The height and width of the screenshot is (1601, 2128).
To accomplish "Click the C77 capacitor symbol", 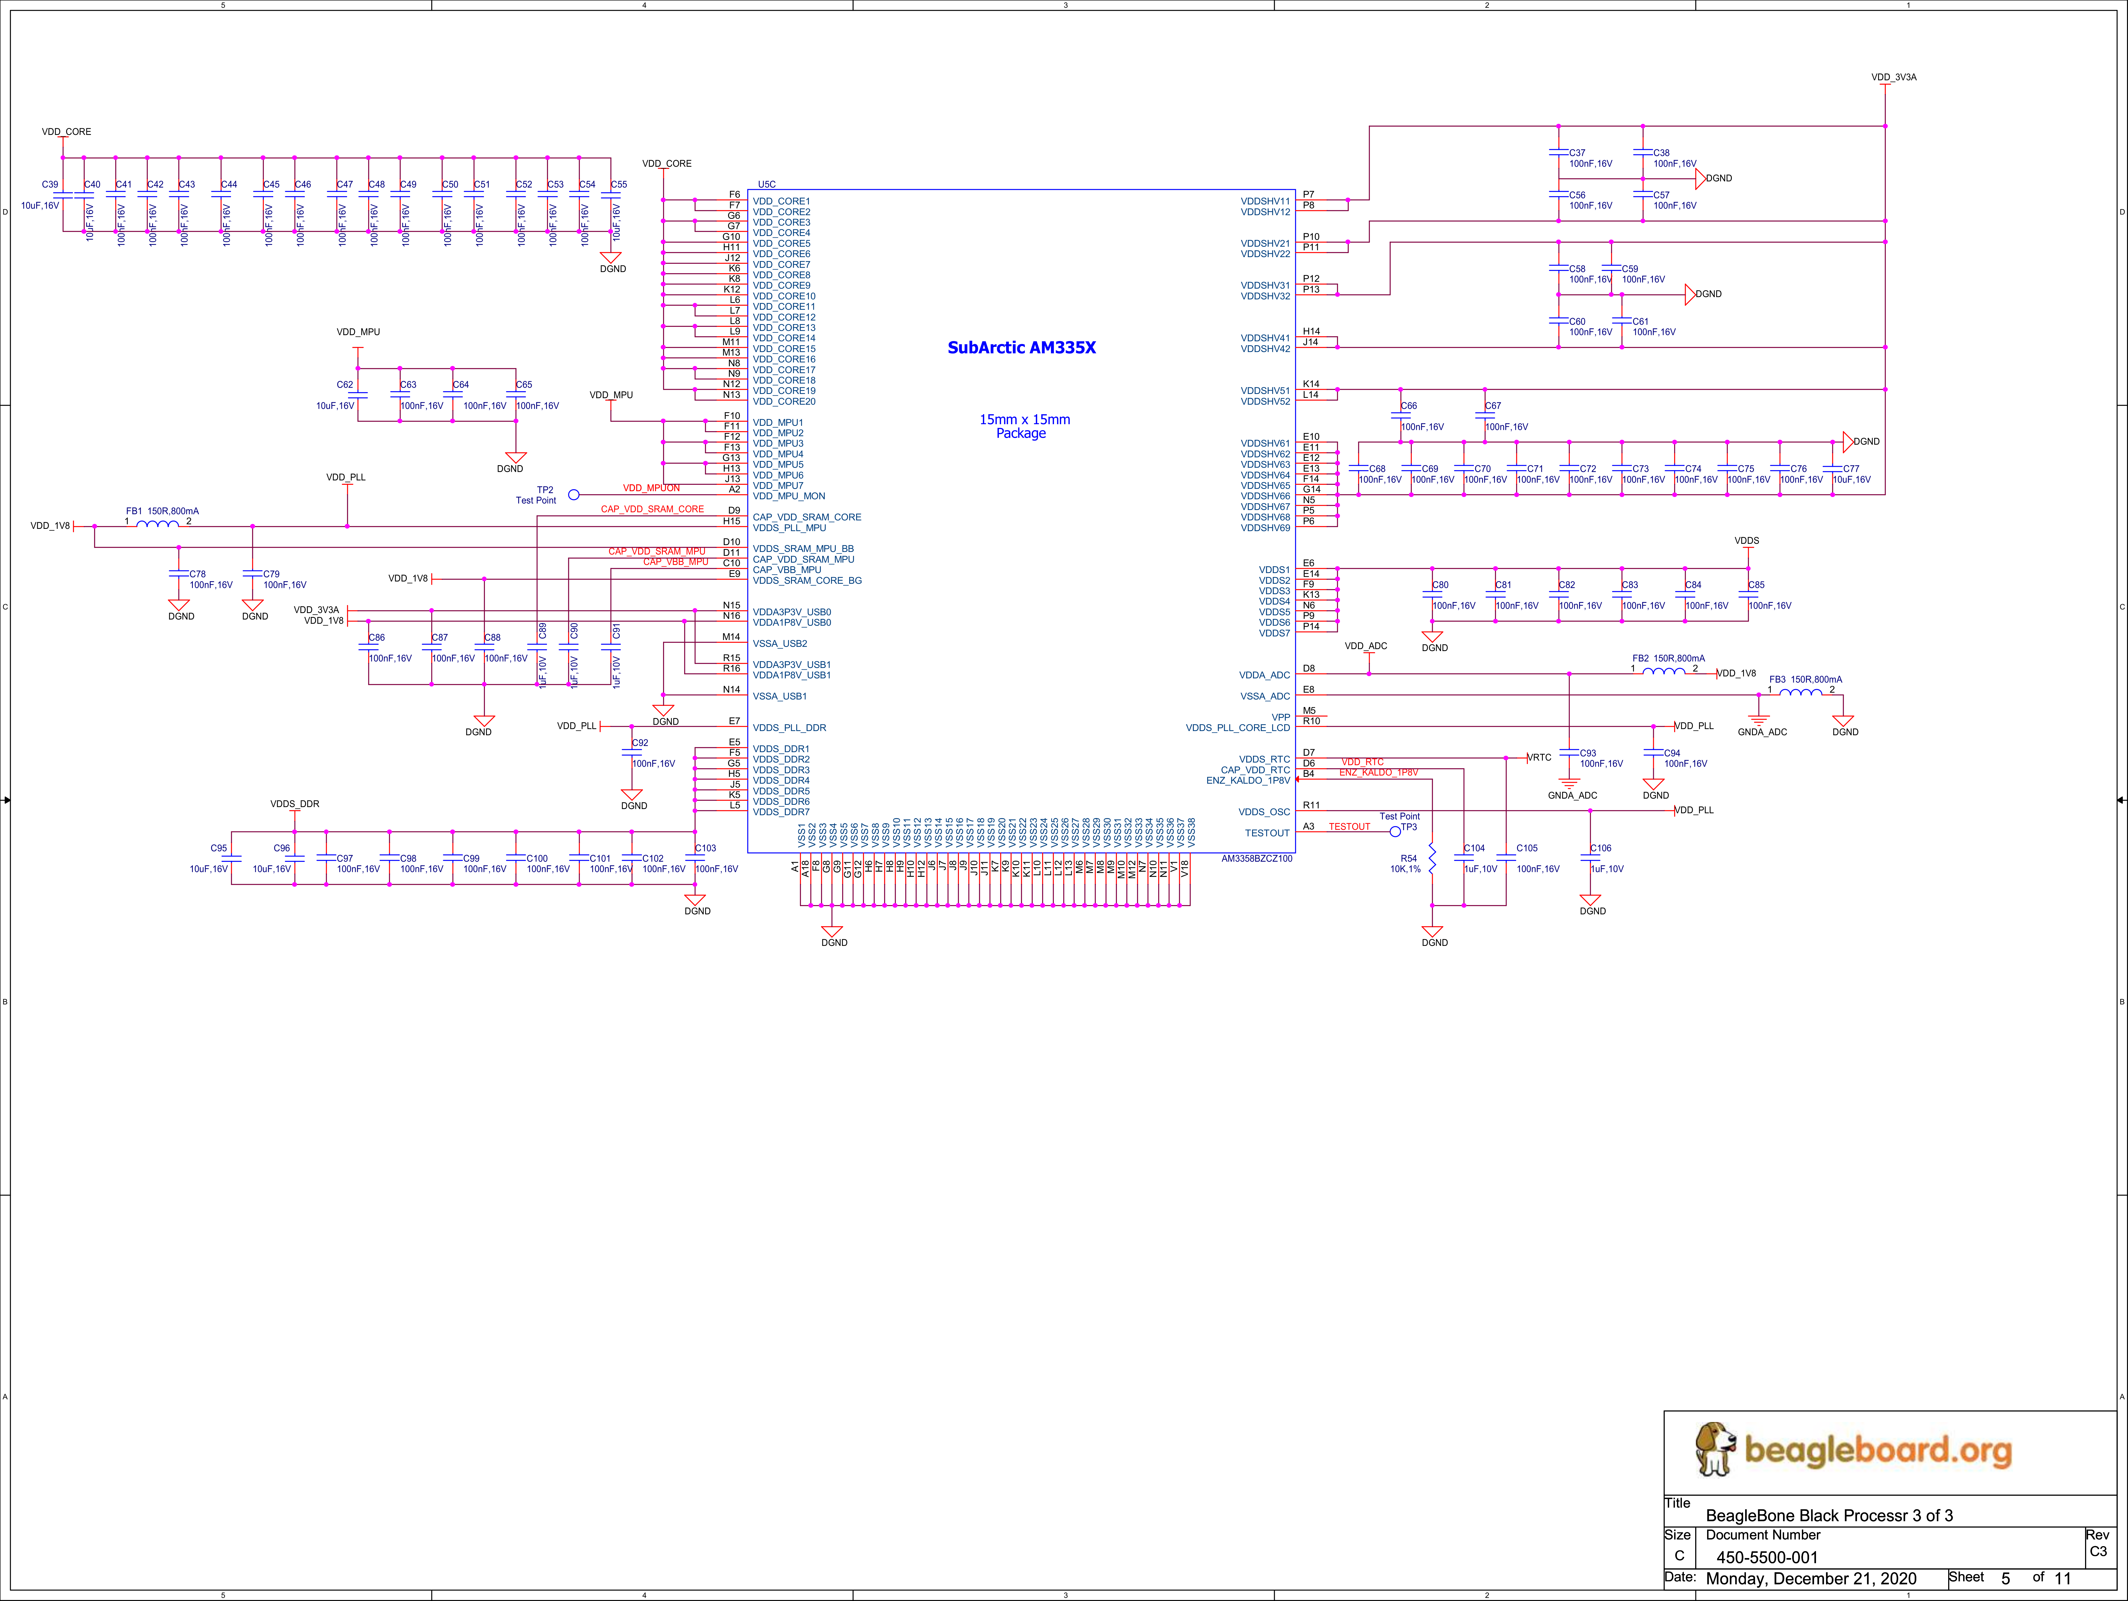I will 1833,468.
